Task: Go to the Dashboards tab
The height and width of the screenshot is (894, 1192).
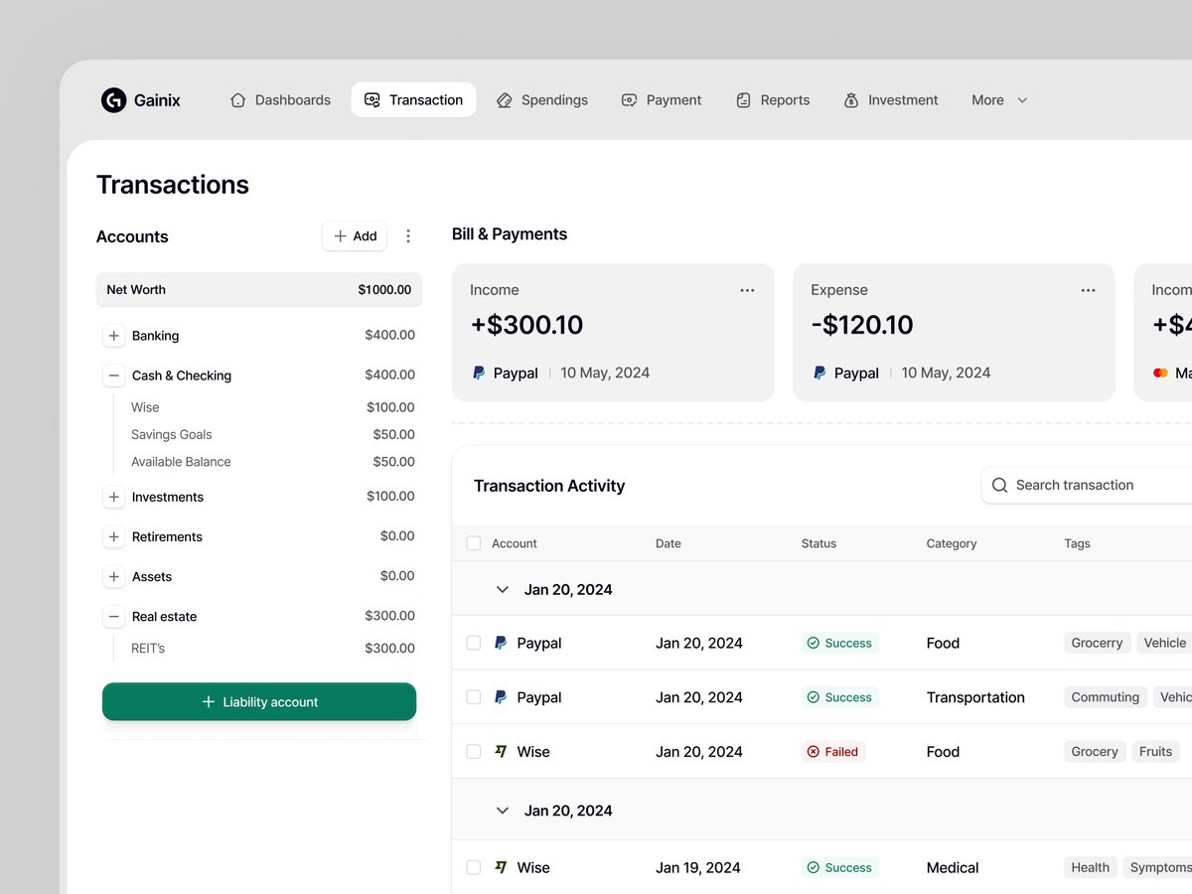Action: coord(280,99)
